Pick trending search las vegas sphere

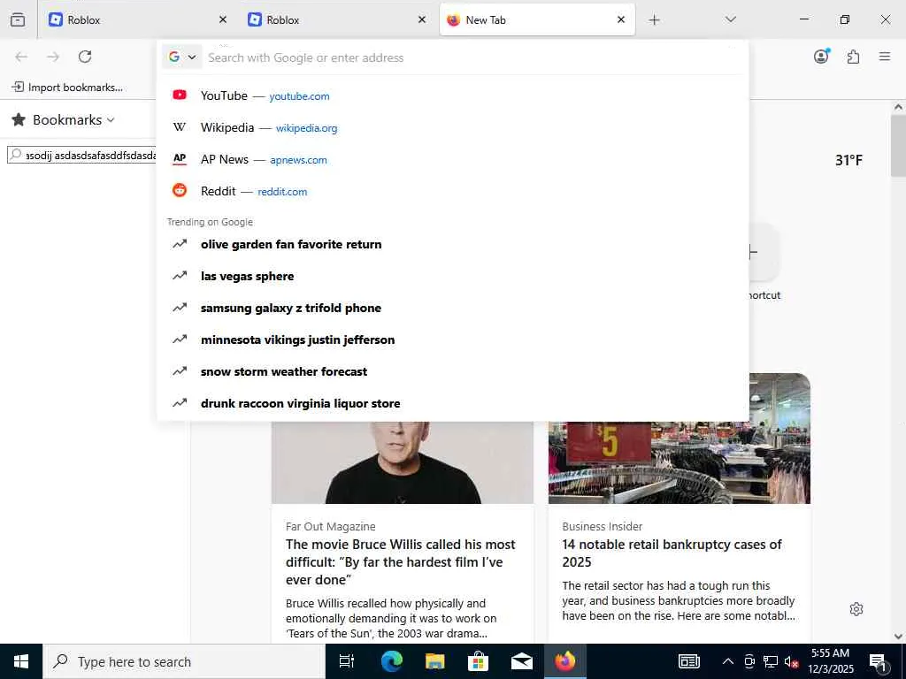(452, 276)
